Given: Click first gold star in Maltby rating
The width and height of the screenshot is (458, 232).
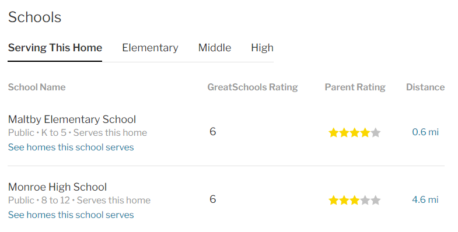Looking at the screenshot, I should pos(333,133).
